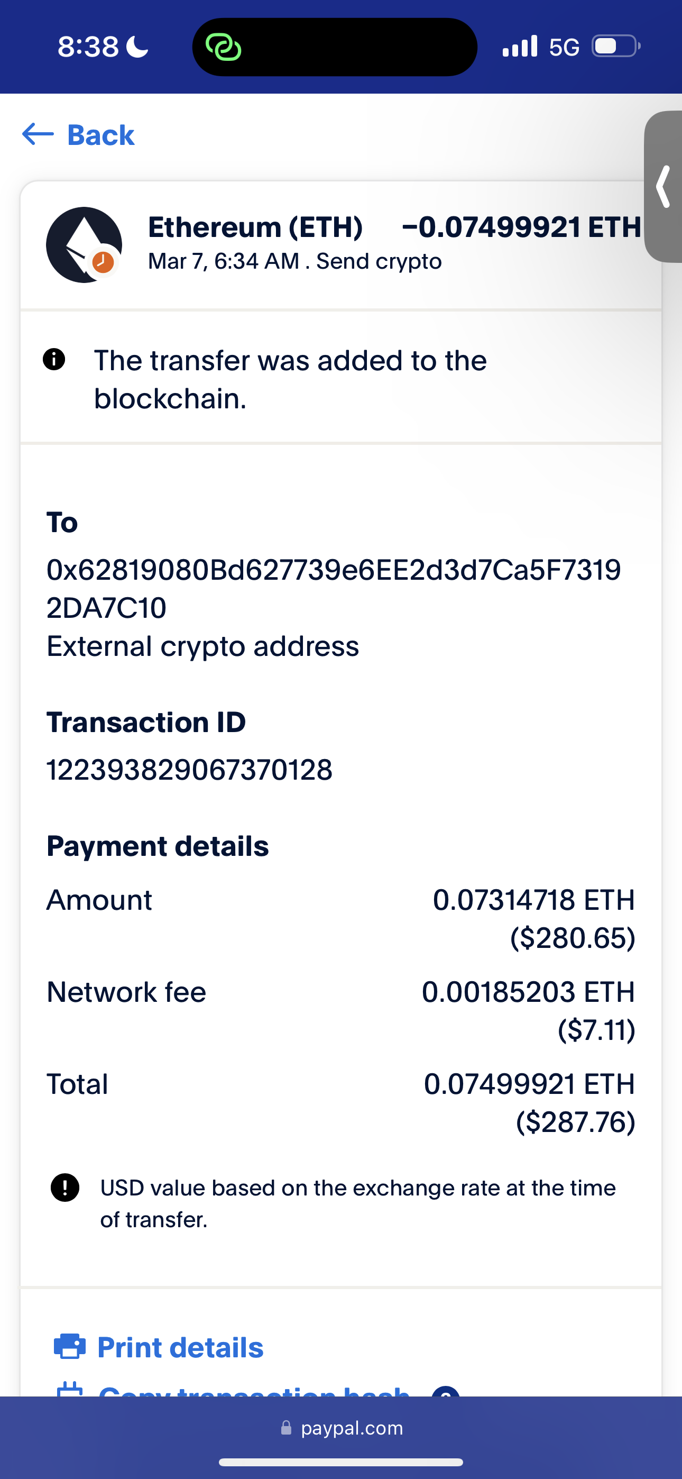The image size is (682, 1479).
Task: Tap the home indicator bar
Action: (341, 1462)
